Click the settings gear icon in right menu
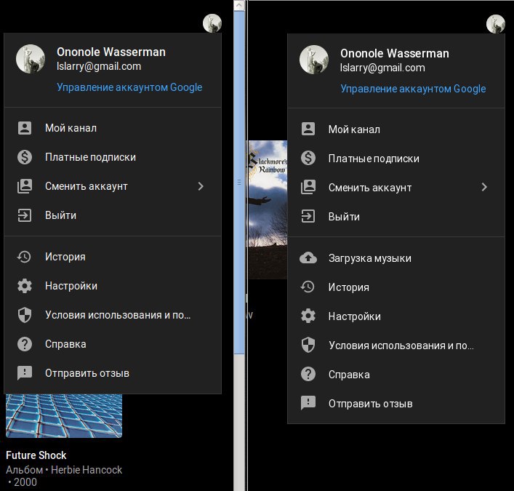The image size is (514, 491). pos(308,316)
